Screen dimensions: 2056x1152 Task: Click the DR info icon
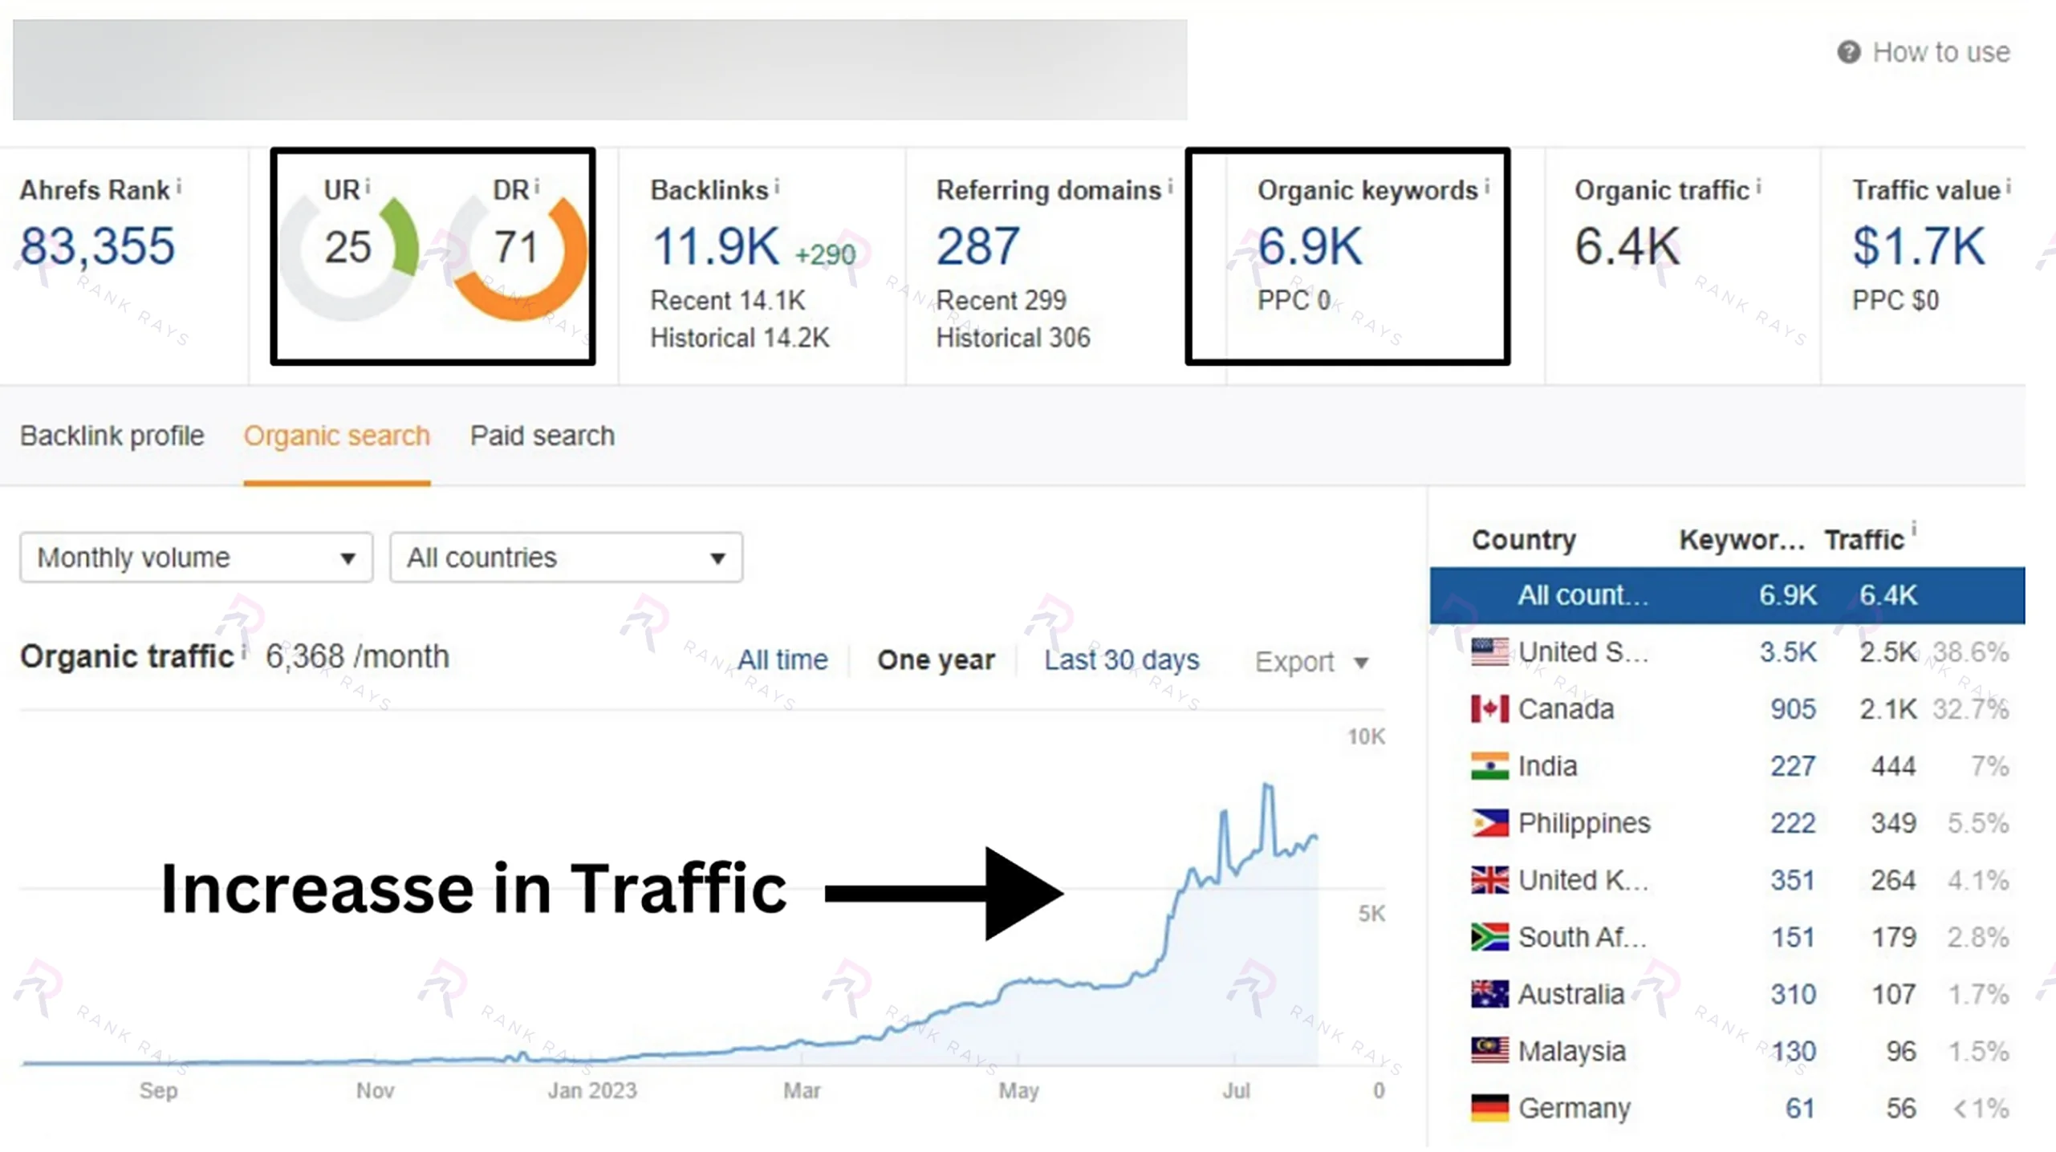(x=537, y=187)
